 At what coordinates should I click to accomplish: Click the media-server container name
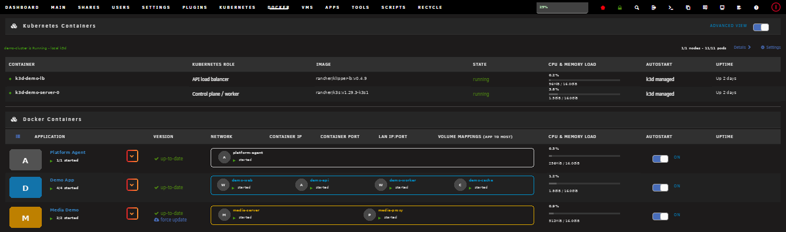coord(246,210)
